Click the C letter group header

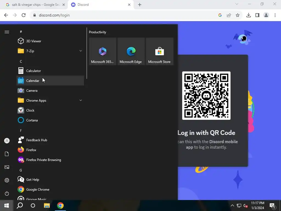pos(21,61)
